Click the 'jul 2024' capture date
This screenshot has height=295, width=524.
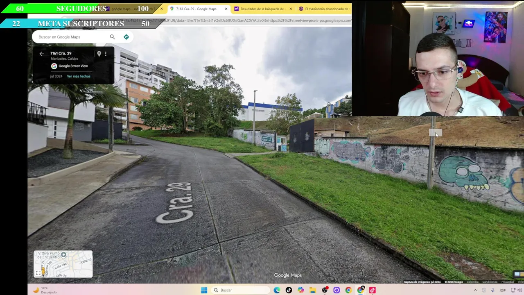[x=56, y=76]
